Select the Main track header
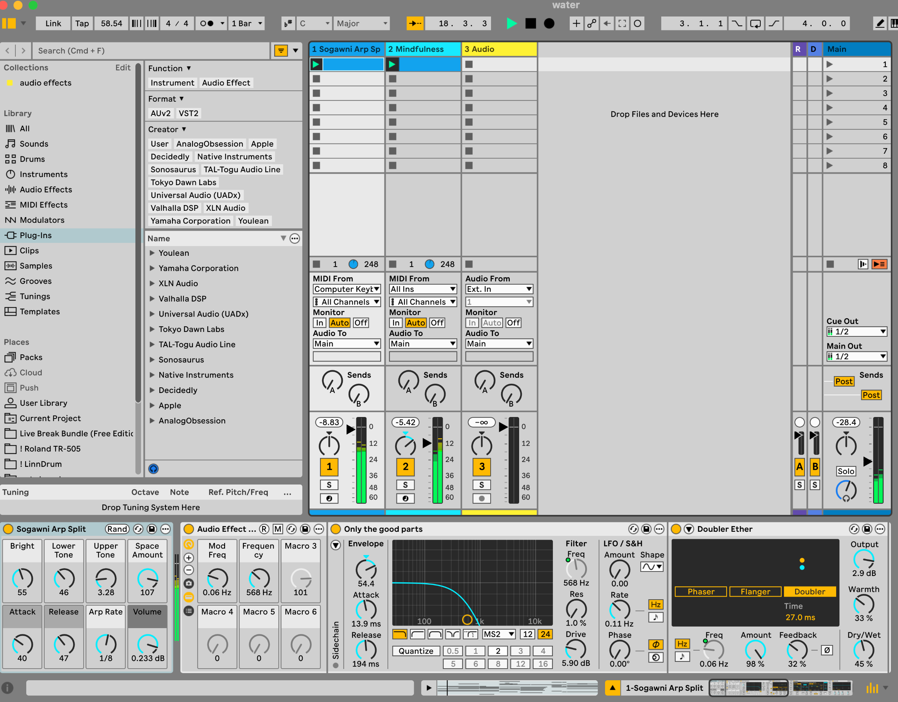Image resolution: width=898 pixels, height=702 pixels. click(856, 49)
